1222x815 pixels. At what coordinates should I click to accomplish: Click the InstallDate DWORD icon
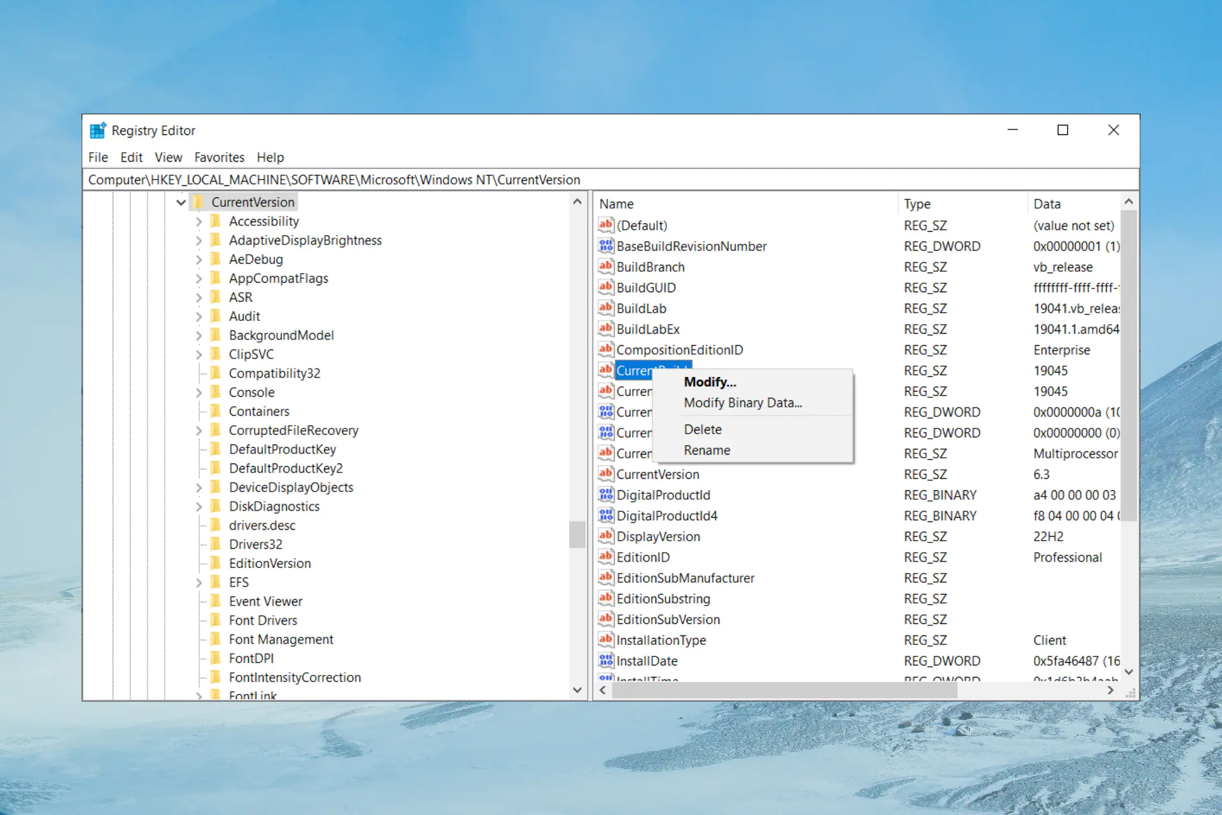605,660
